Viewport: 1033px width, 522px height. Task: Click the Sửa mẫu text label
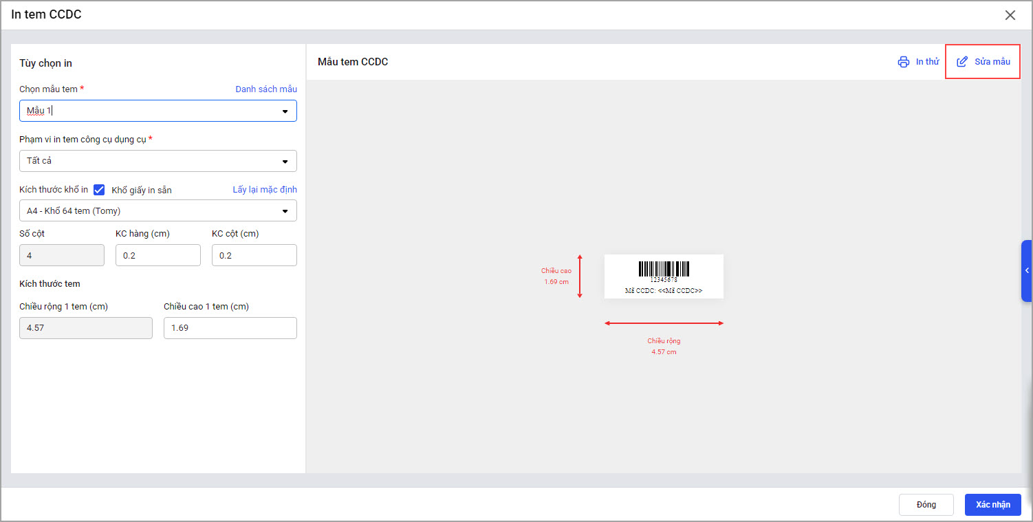(x=992, y=62)
